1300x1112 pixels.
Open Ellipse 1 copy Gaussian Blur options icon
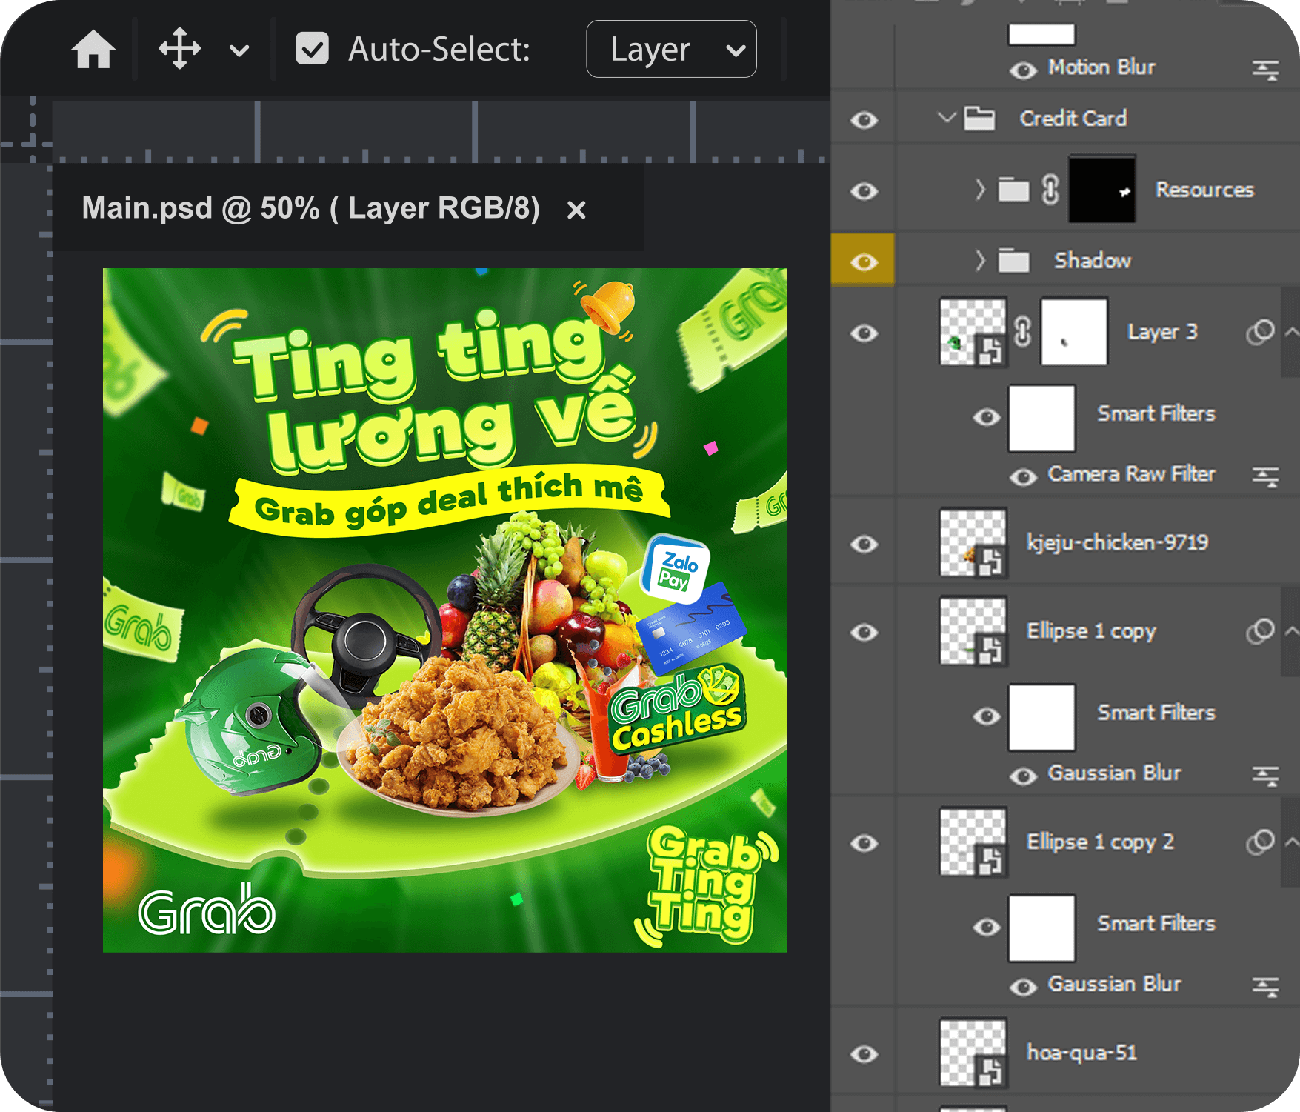click(x=1265, y=776)
